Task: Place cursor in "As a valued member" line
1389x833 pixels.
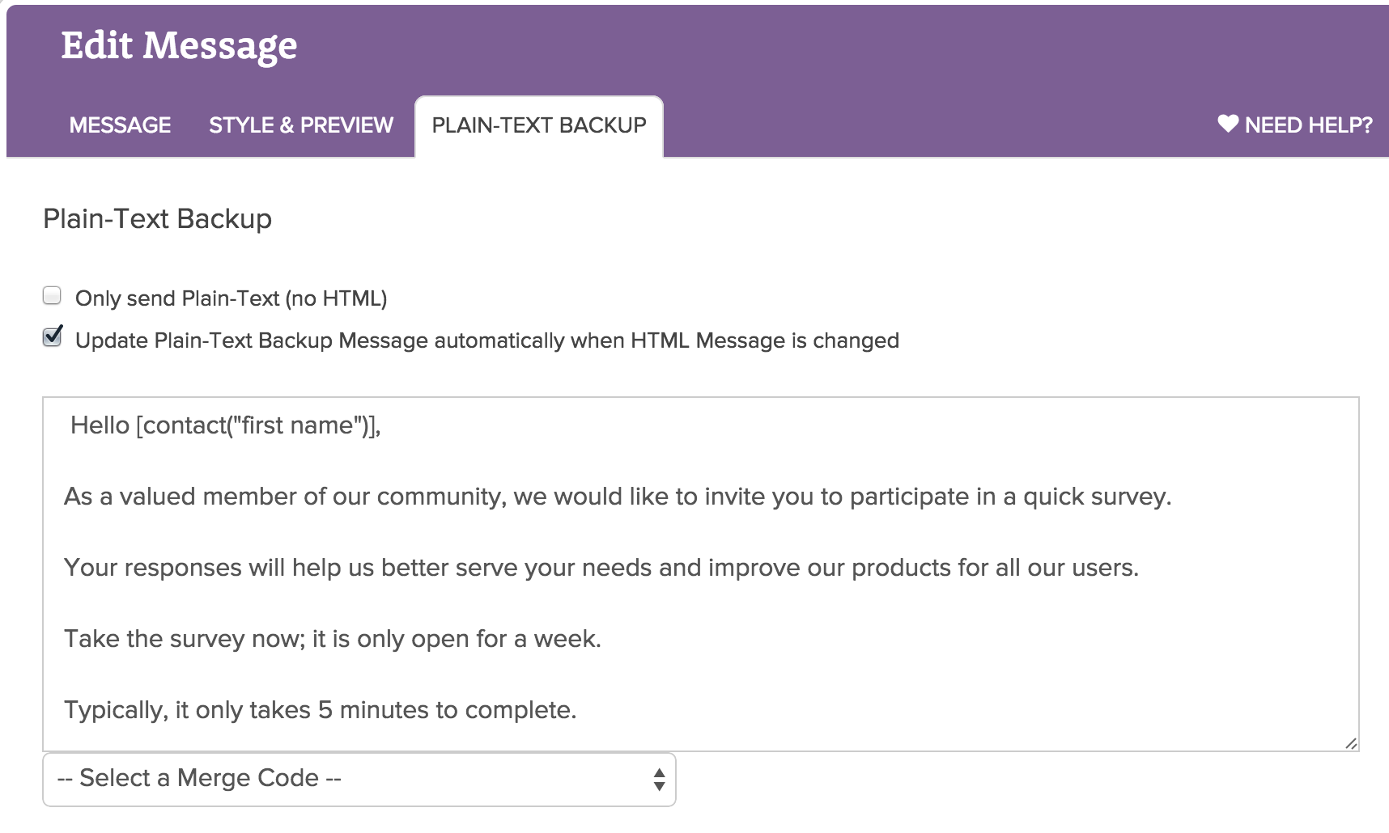Action: click(x=617, y=497)
